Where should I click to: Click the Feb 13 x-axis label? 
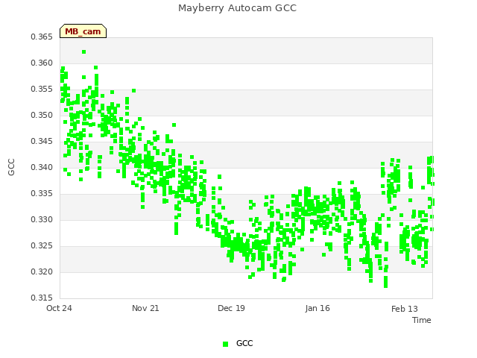point(404,309)
